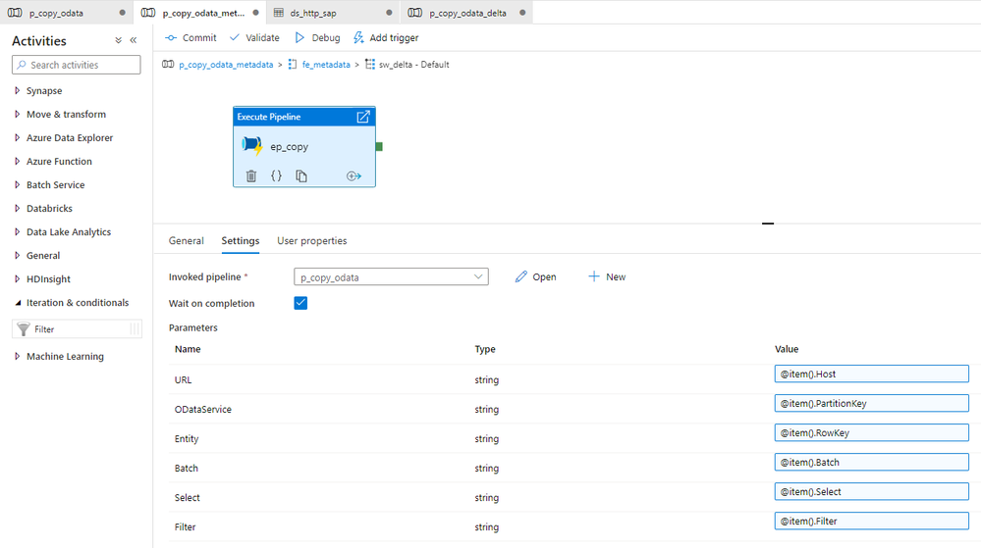
Task: Click the Debug play icon
Action: tap(300, 38)
